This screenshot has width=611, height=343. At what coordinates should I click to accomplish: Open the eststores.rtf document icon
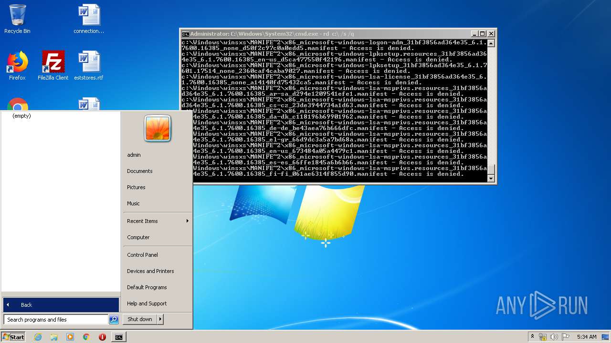tap(89, 66)
